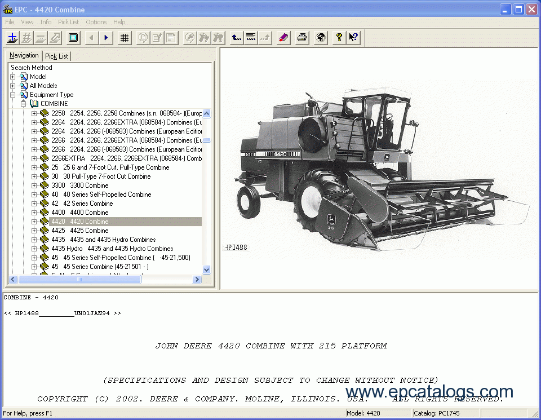Screen dimensions: 541x420
Task: Select 2266EXTRA Combines tree entry
Action: click(x=126, y=158)
